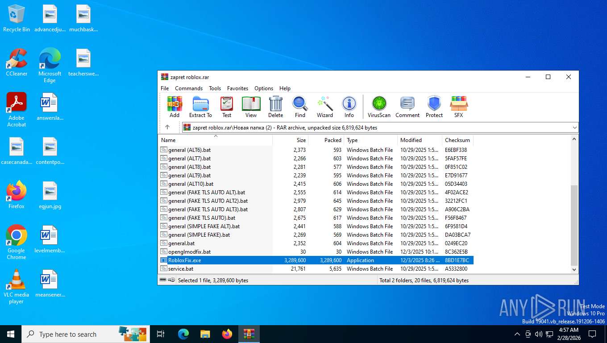Click the volume speaker tray icon
The width and height of the screenshot is (607, 343).
(538, 334)
